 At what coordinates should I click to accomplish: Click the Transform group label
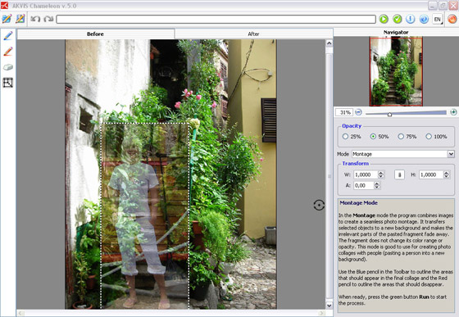click(x=356, y=164)
